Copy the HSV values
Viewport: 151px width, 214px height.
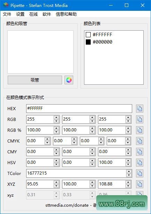click(x=139, y=162)
